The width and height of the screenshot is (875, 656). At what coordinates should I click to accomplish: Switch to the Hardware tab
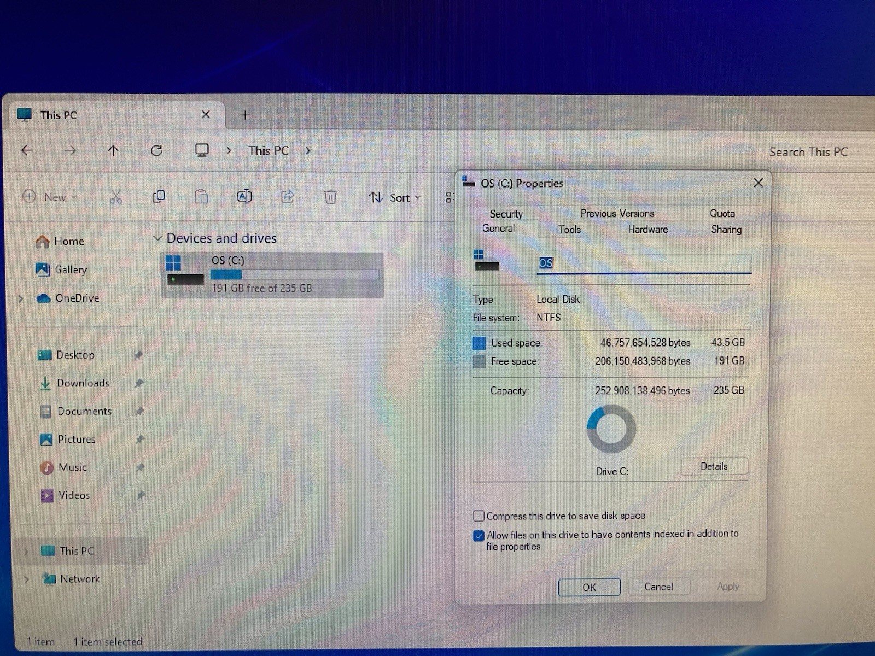tap(648, 230)
